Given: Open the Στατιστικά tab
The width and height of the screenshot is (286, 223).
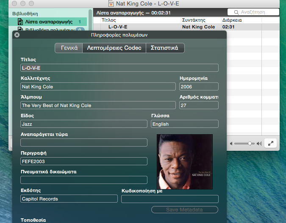Looking at the screenshot, I should tap(165, 48).
